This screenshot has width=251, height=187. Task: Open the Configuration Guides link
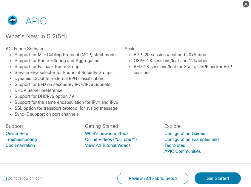[185, 133]
